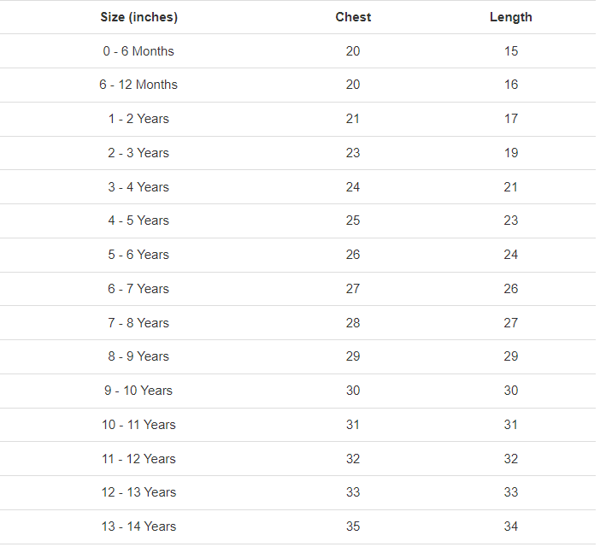The width and height of the screenshot is (600, 547).
Task: Select the "7 - 8 Years" size cell
Action: (138, 323)
